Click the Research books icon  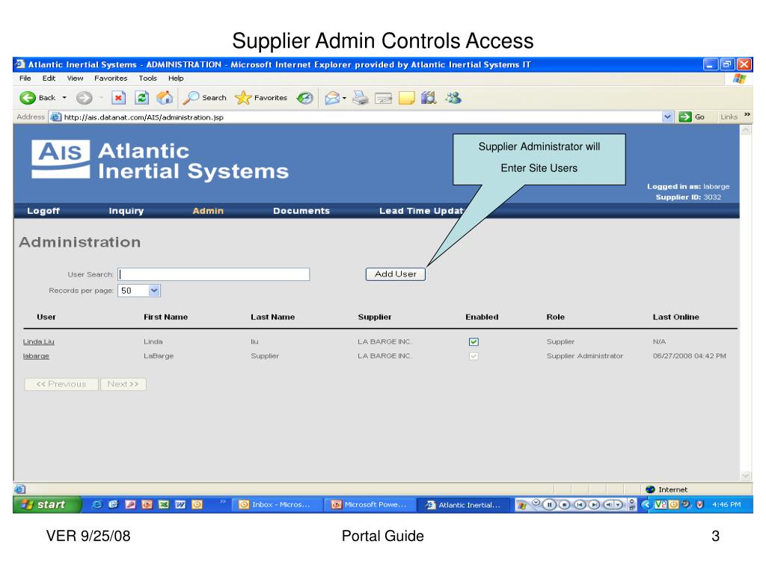click(429, 98)
